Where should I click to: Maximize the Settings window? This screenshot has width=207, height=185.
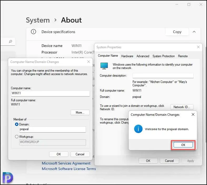point(189,4)
